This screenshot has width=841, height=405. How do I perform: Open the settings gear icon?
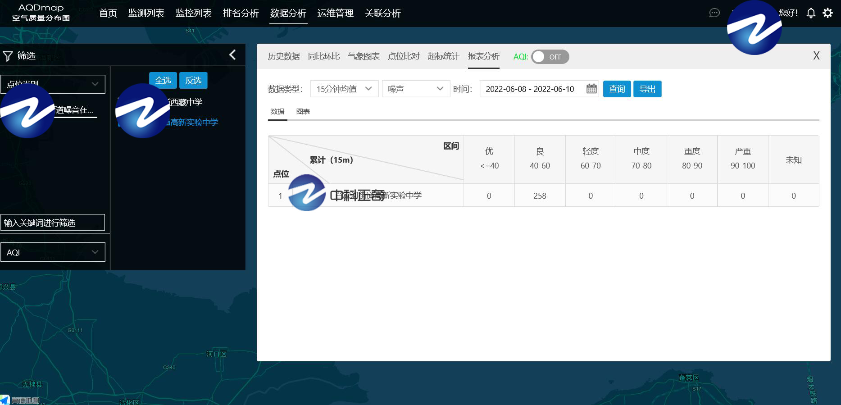point(827,13)
